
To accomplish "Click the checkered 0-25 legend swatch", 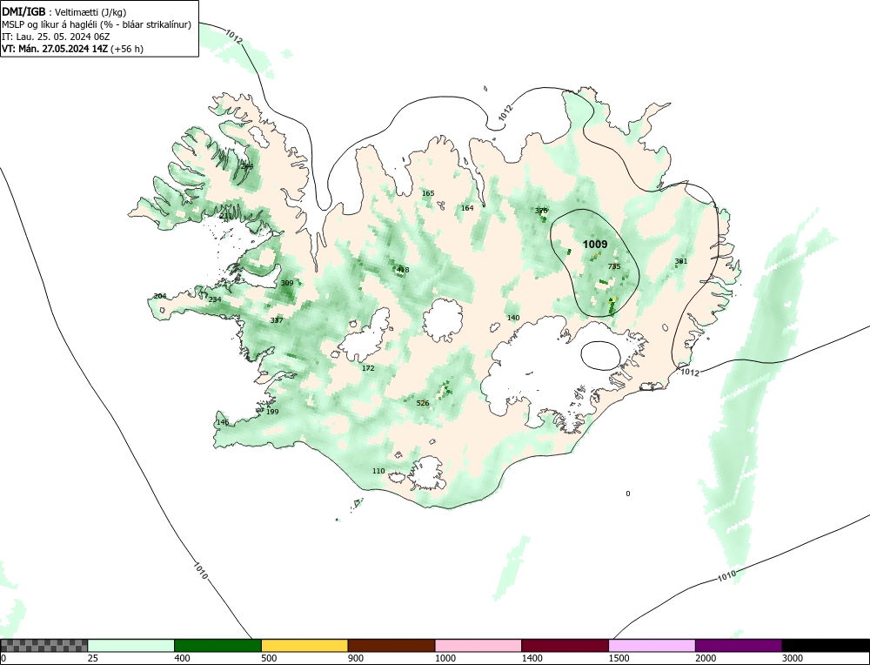I will click(x=43, y=646).
